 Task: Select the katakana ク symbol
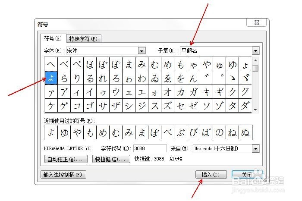point(232,92)
